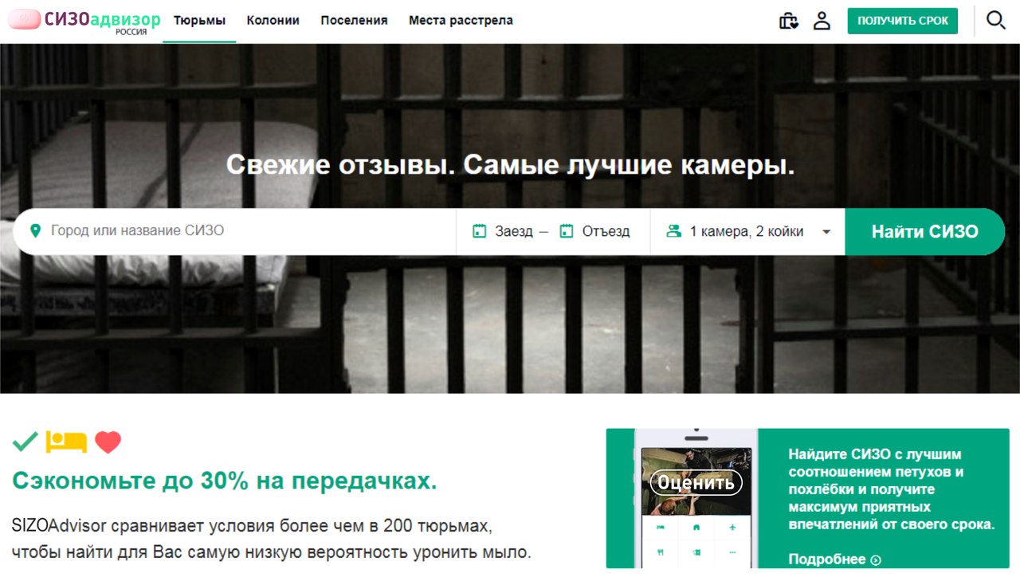
Task: Click the location pin icon in search field
Action: [x=34, y=231]
